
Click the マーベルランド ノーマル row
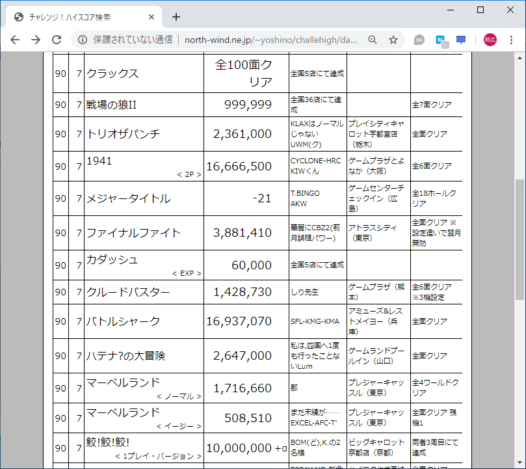pyautogui.click(x=122, y=382)
